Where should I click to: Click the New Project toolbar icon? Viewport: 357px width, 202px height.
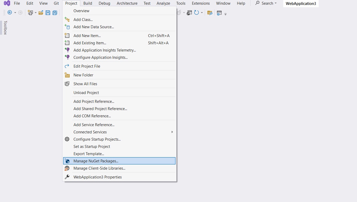[x=30, y=13]
